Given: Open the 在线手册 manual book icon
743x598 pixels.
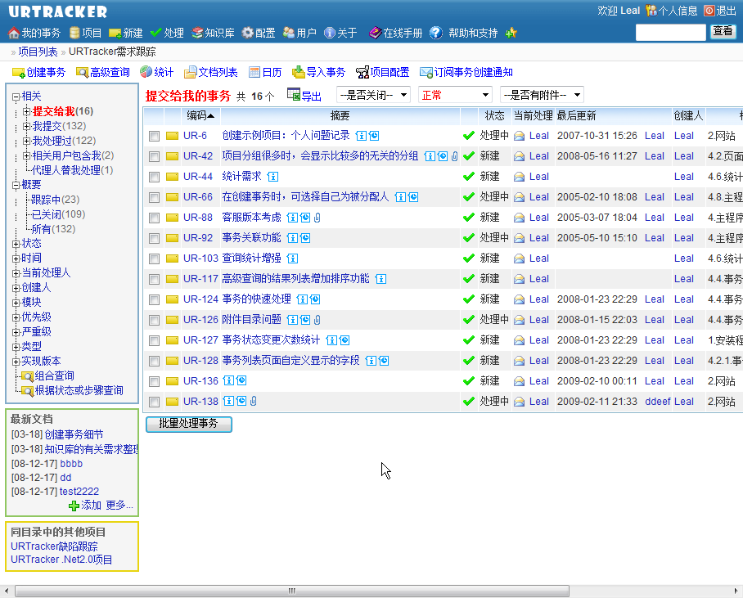Looking at the screenshot, I should 376,33.
